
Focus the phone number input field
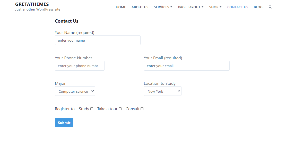(79, 66)
